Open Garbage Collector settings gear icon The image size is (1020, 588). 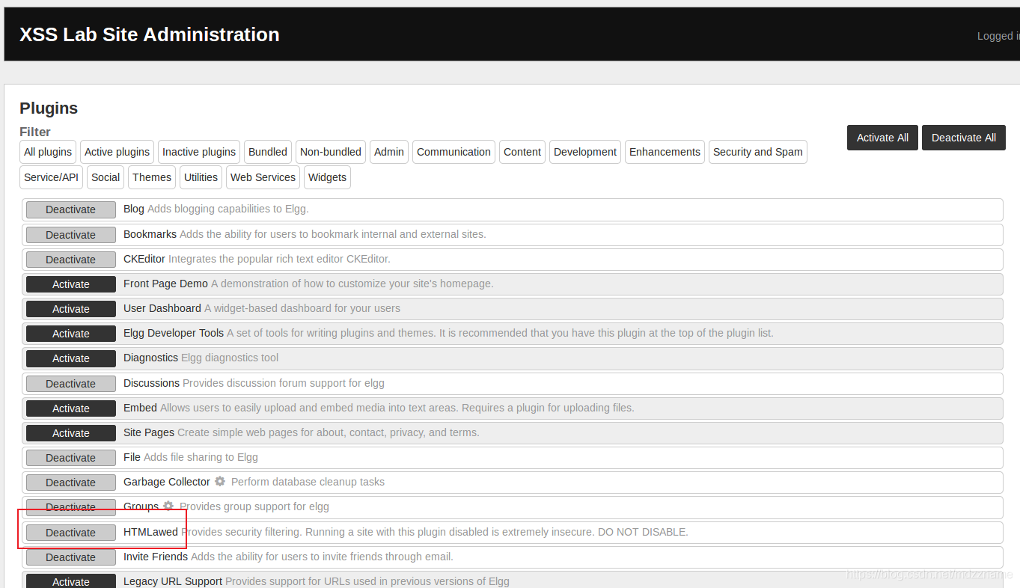[220, 482]
